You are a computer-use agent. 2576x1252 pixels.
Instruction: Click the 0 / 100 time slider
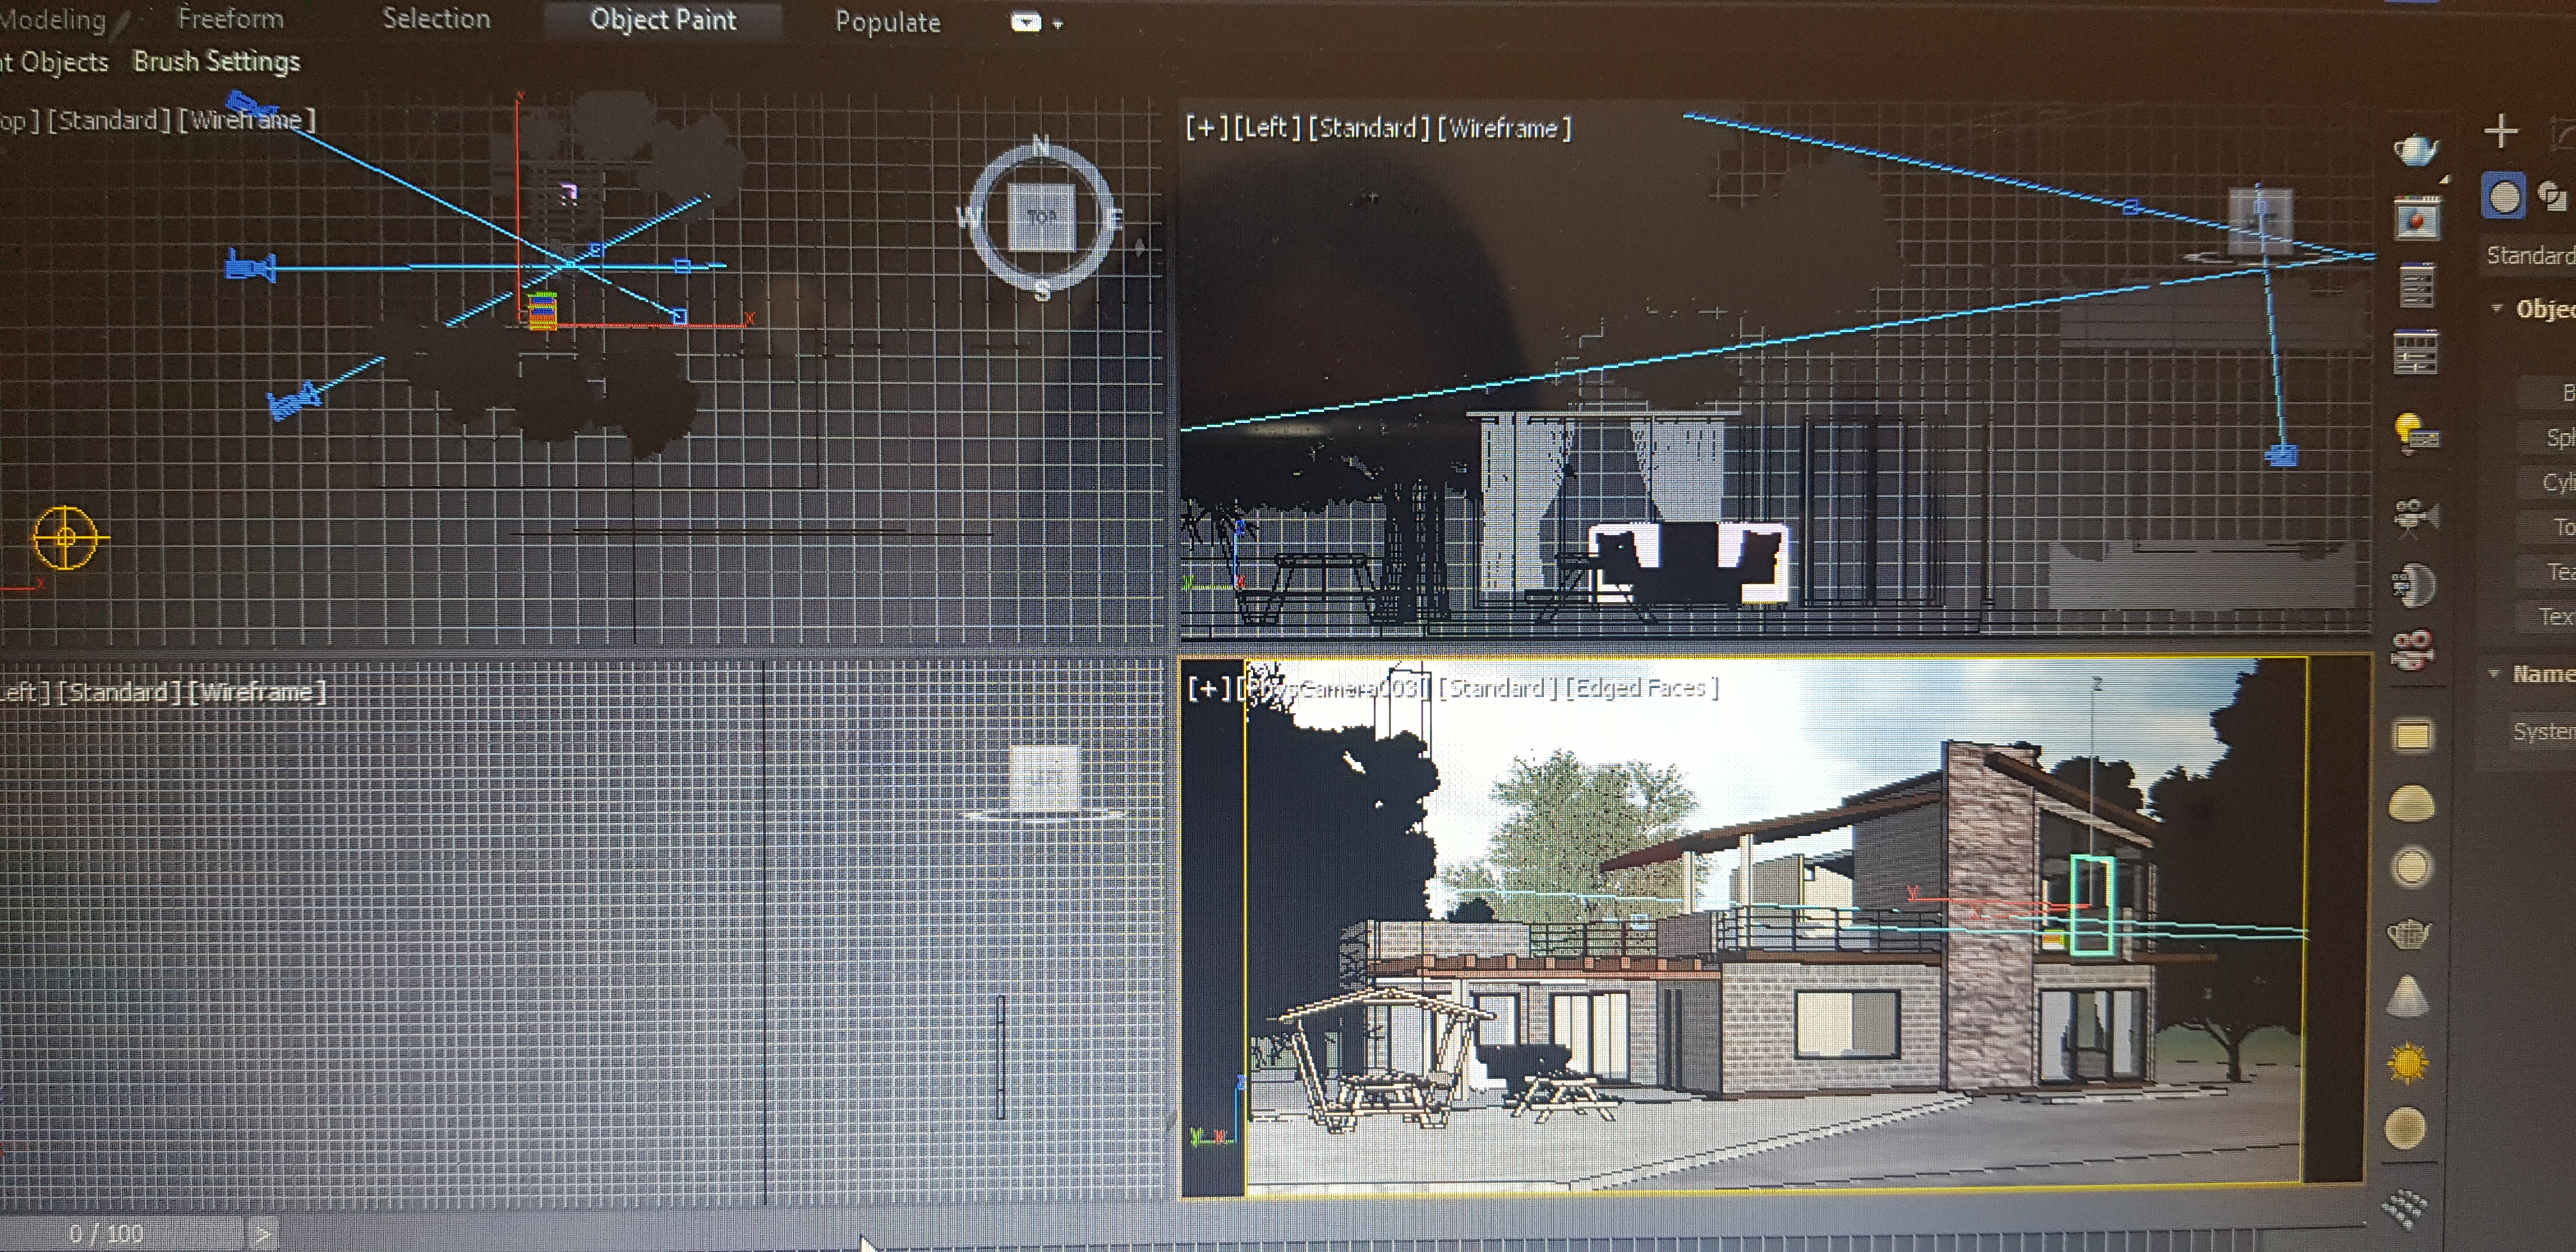click(107, 1233)
